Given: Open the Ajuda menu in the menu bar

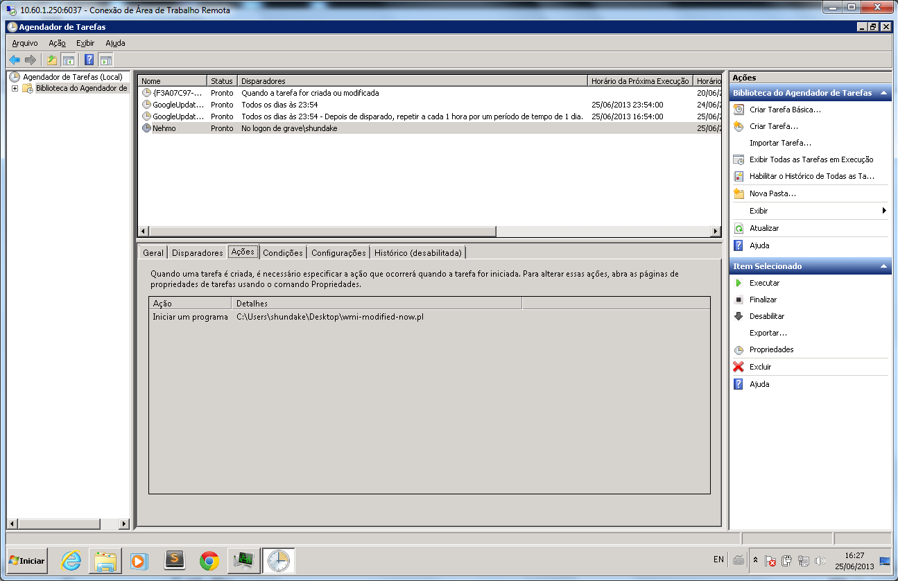Looking at the screenshot, I should pyautogui.click(x=115, y=43).
